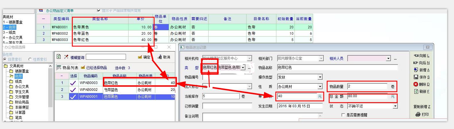
Task: Open the 操作类型 dropdown
Action: click(x=320, y=77)
